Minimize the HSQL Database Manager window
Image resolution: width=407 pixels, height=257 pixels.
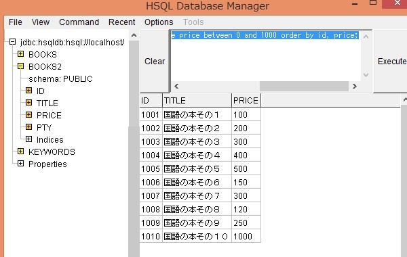pyautogui.click(x=355, y=3)
